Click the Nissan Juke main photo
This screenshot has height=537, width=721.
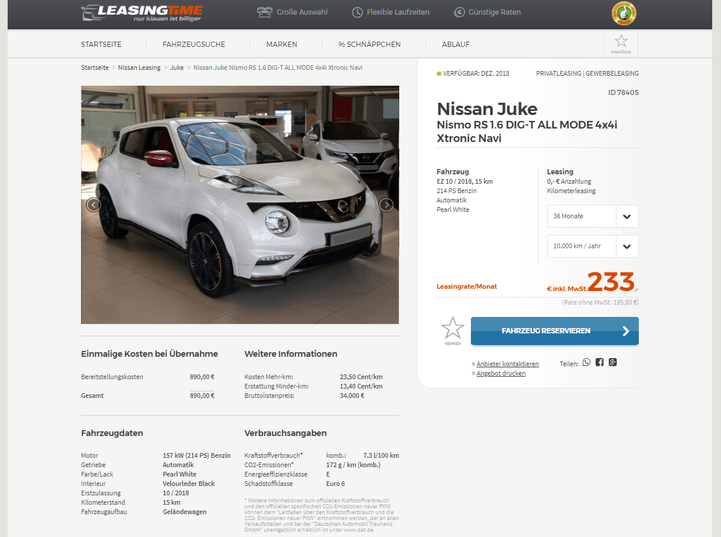(240, 205)
